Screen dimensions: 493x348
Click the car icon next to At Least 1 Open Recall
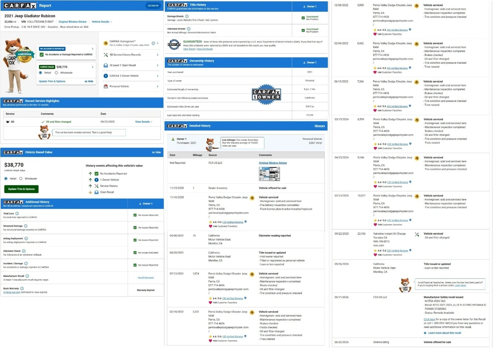tap(105, 65)
